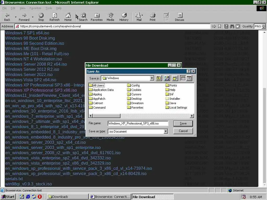Open the Forward button history dropdown arrow
The height and width of the screenshot is (200, 267).
pos(33,17)
